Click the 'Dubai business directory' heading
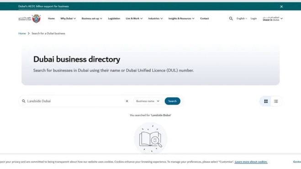 click(77, 59)
